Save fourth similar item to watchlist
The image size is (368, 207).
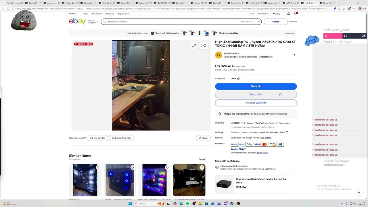[202, 168]
